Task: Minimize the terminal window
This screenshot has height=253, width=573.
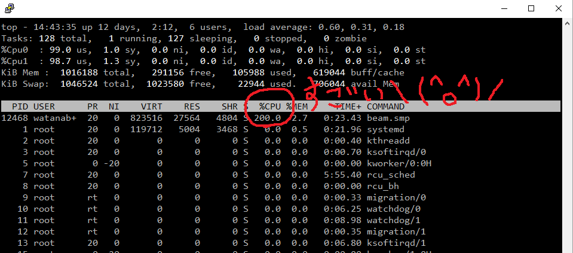Action: [x=504, y=8]
